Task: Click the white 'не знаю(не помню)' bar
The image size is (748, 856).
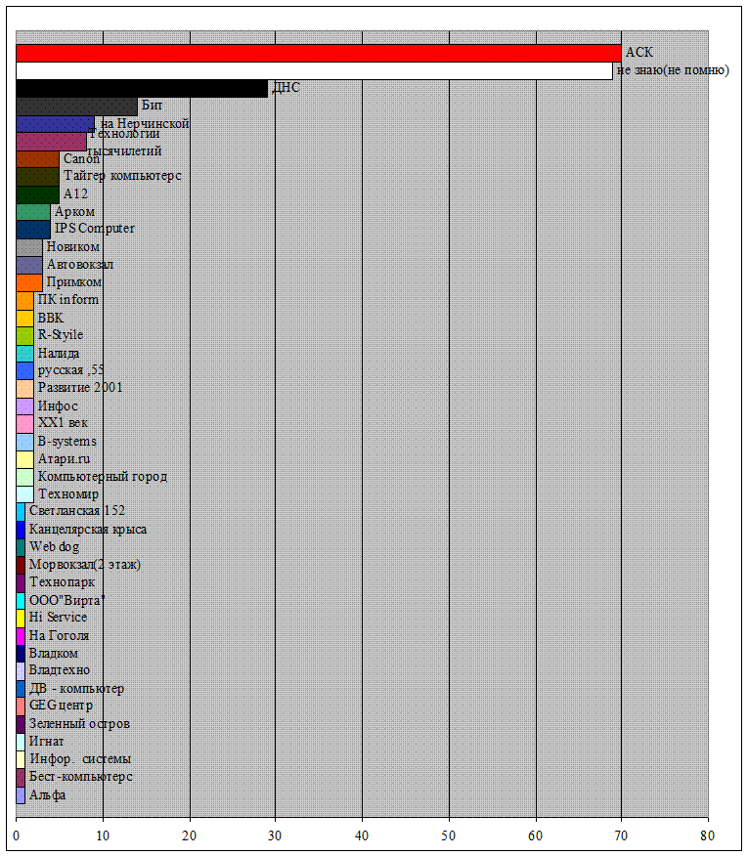Action: click(x=314, y=71)
